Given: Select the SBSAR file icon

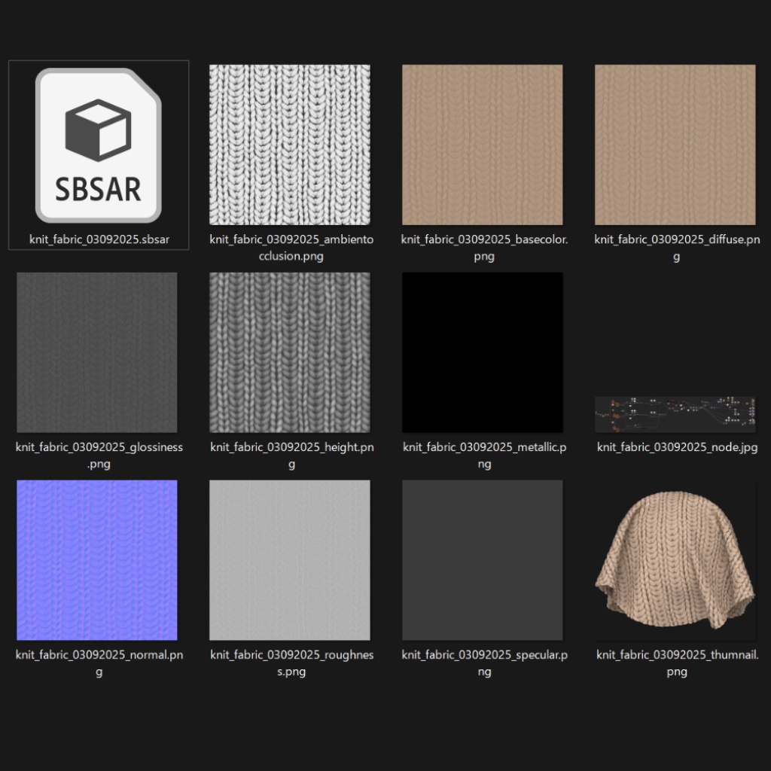Looking at the screenshot, I should [x=99, y=145].
